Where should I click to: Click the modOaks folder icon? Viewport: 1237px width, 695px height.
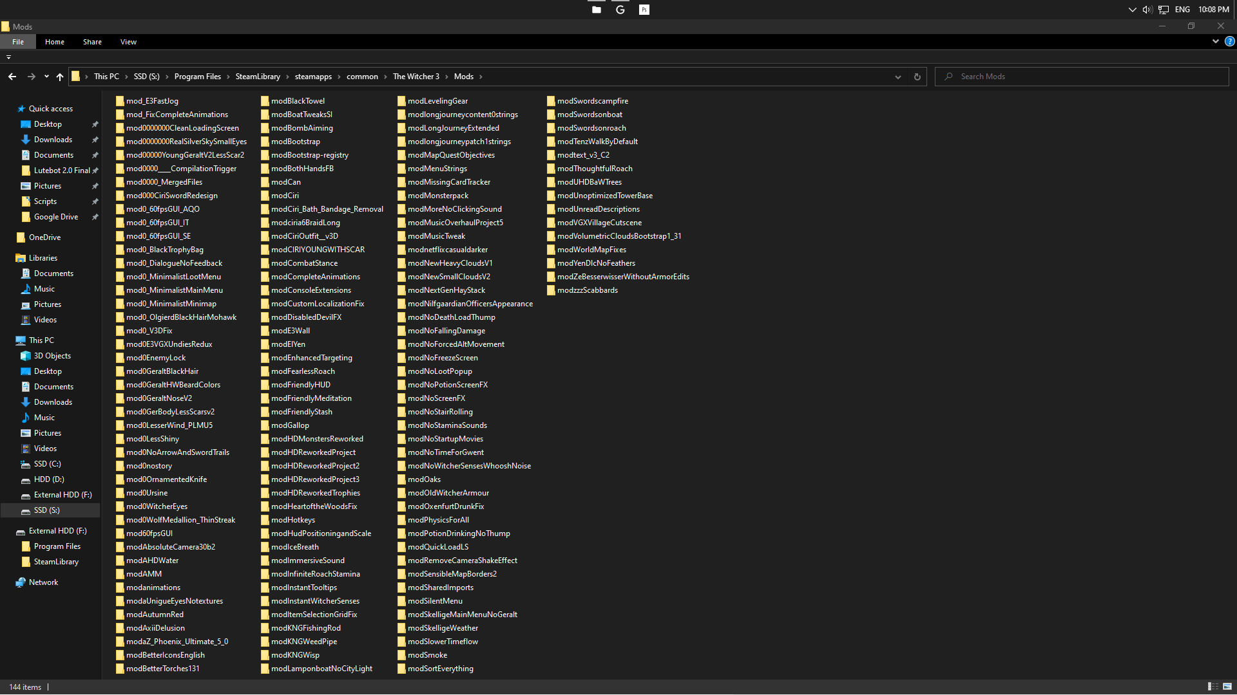tap(401, 479)
